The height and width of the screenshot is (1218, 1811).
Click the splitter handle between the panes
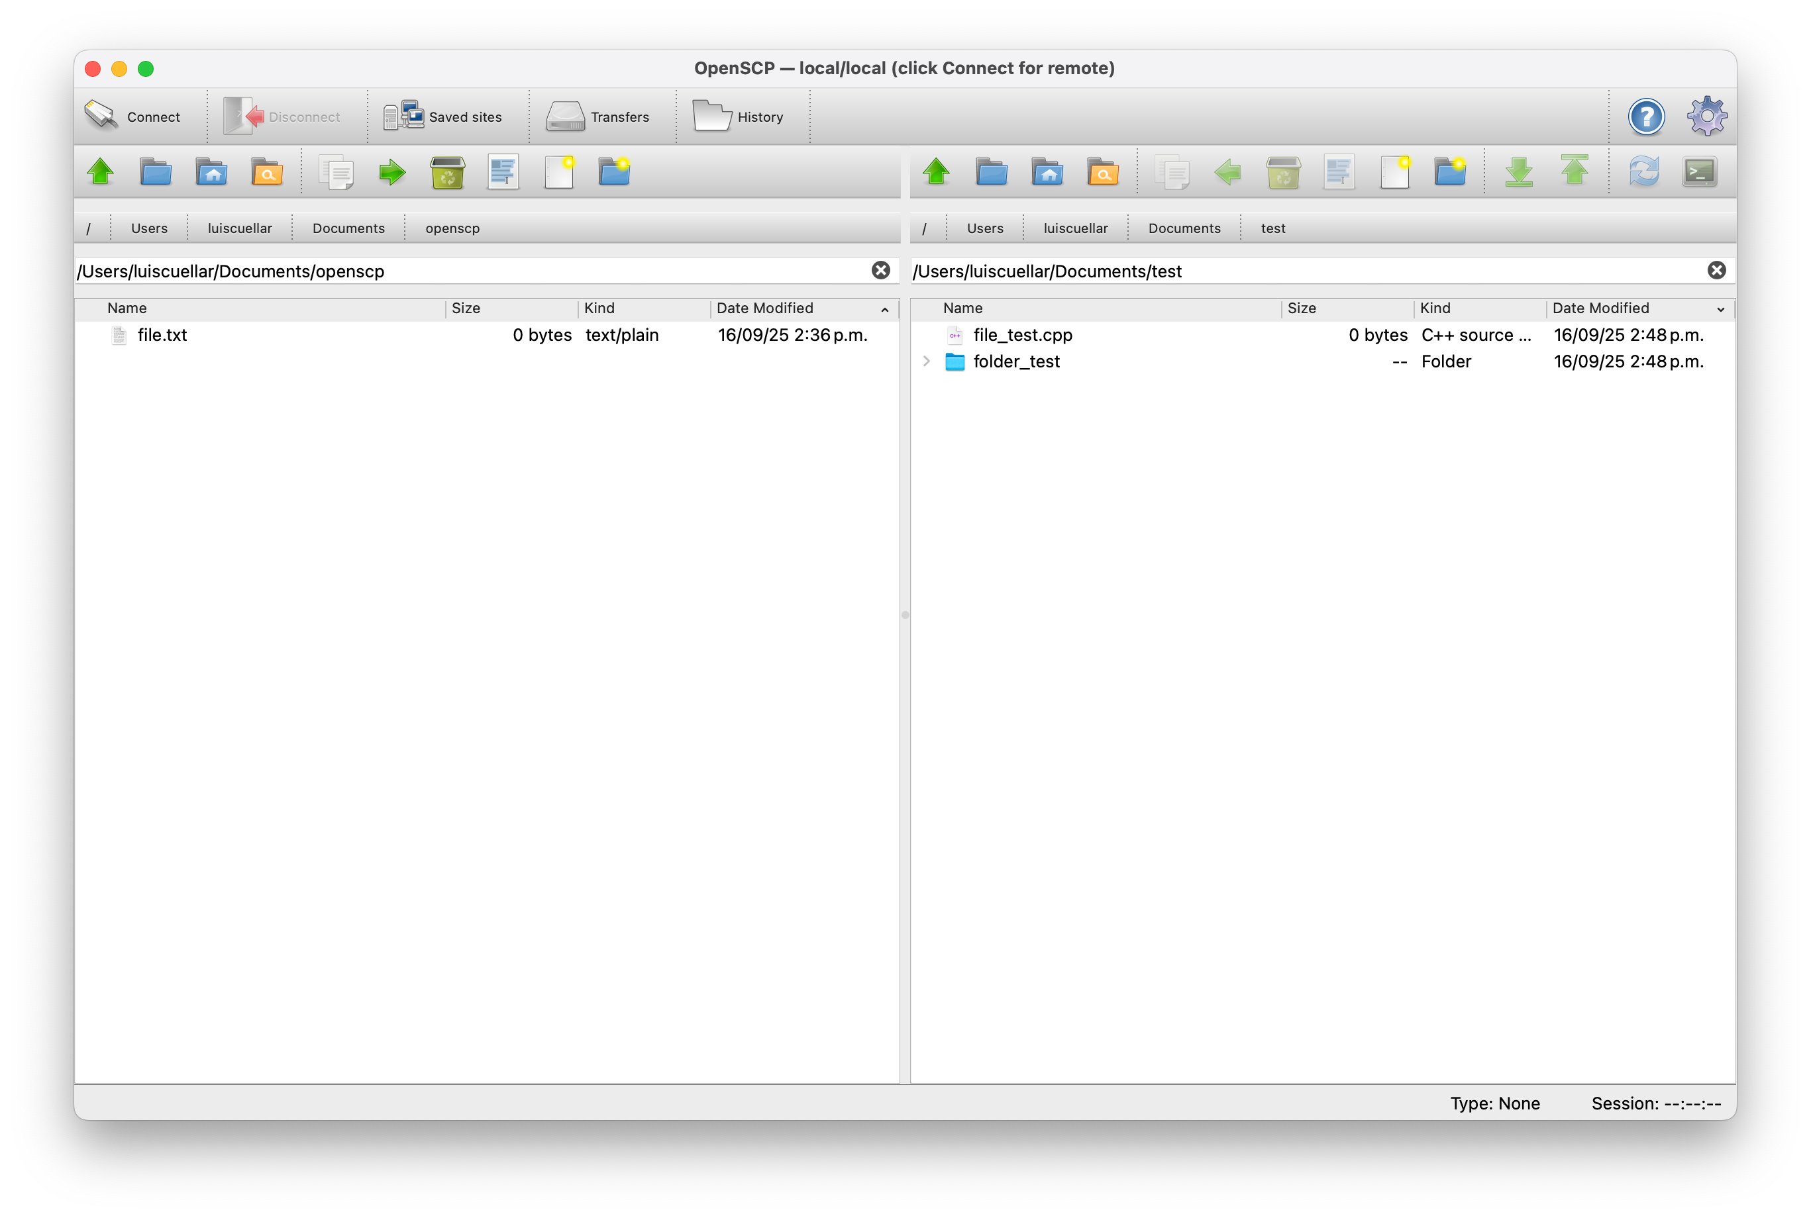pyautogui.click(x=905, y=614)
